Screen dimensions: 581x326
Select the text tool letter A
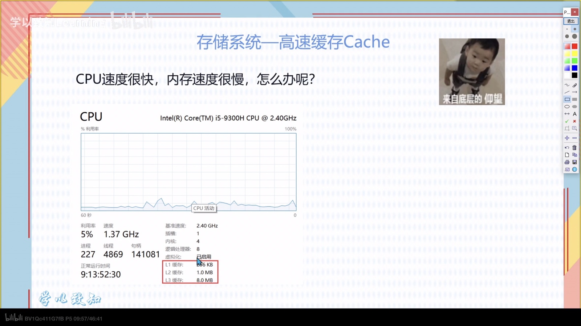coord(574,114)
